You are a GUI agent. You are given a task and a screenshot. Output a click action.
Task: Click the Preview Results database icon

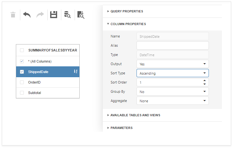click(67, 15)
